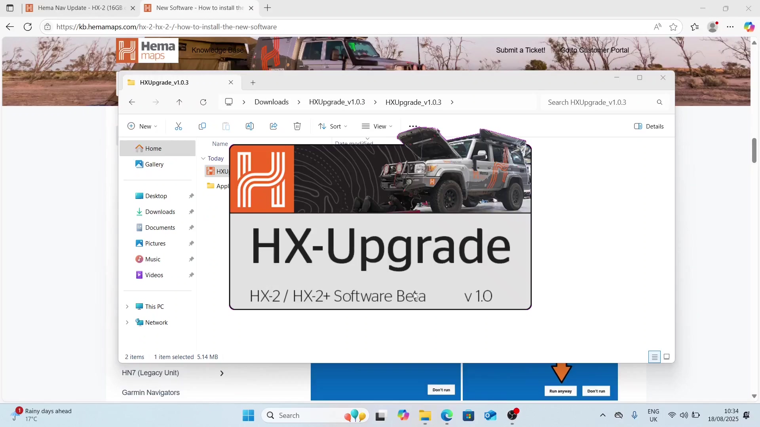Click the Cut scissors icon in Explorer

[x=179, y=126]
